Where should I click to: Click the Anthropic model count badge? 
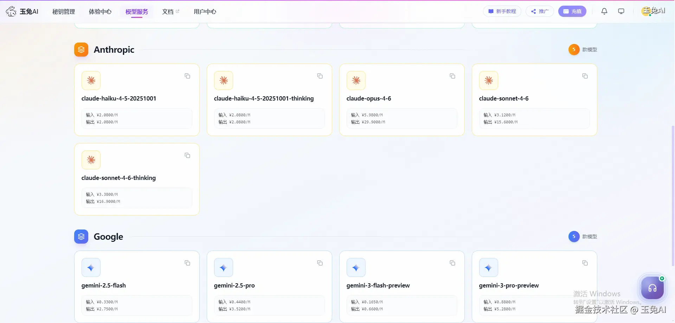pos(574,50)
